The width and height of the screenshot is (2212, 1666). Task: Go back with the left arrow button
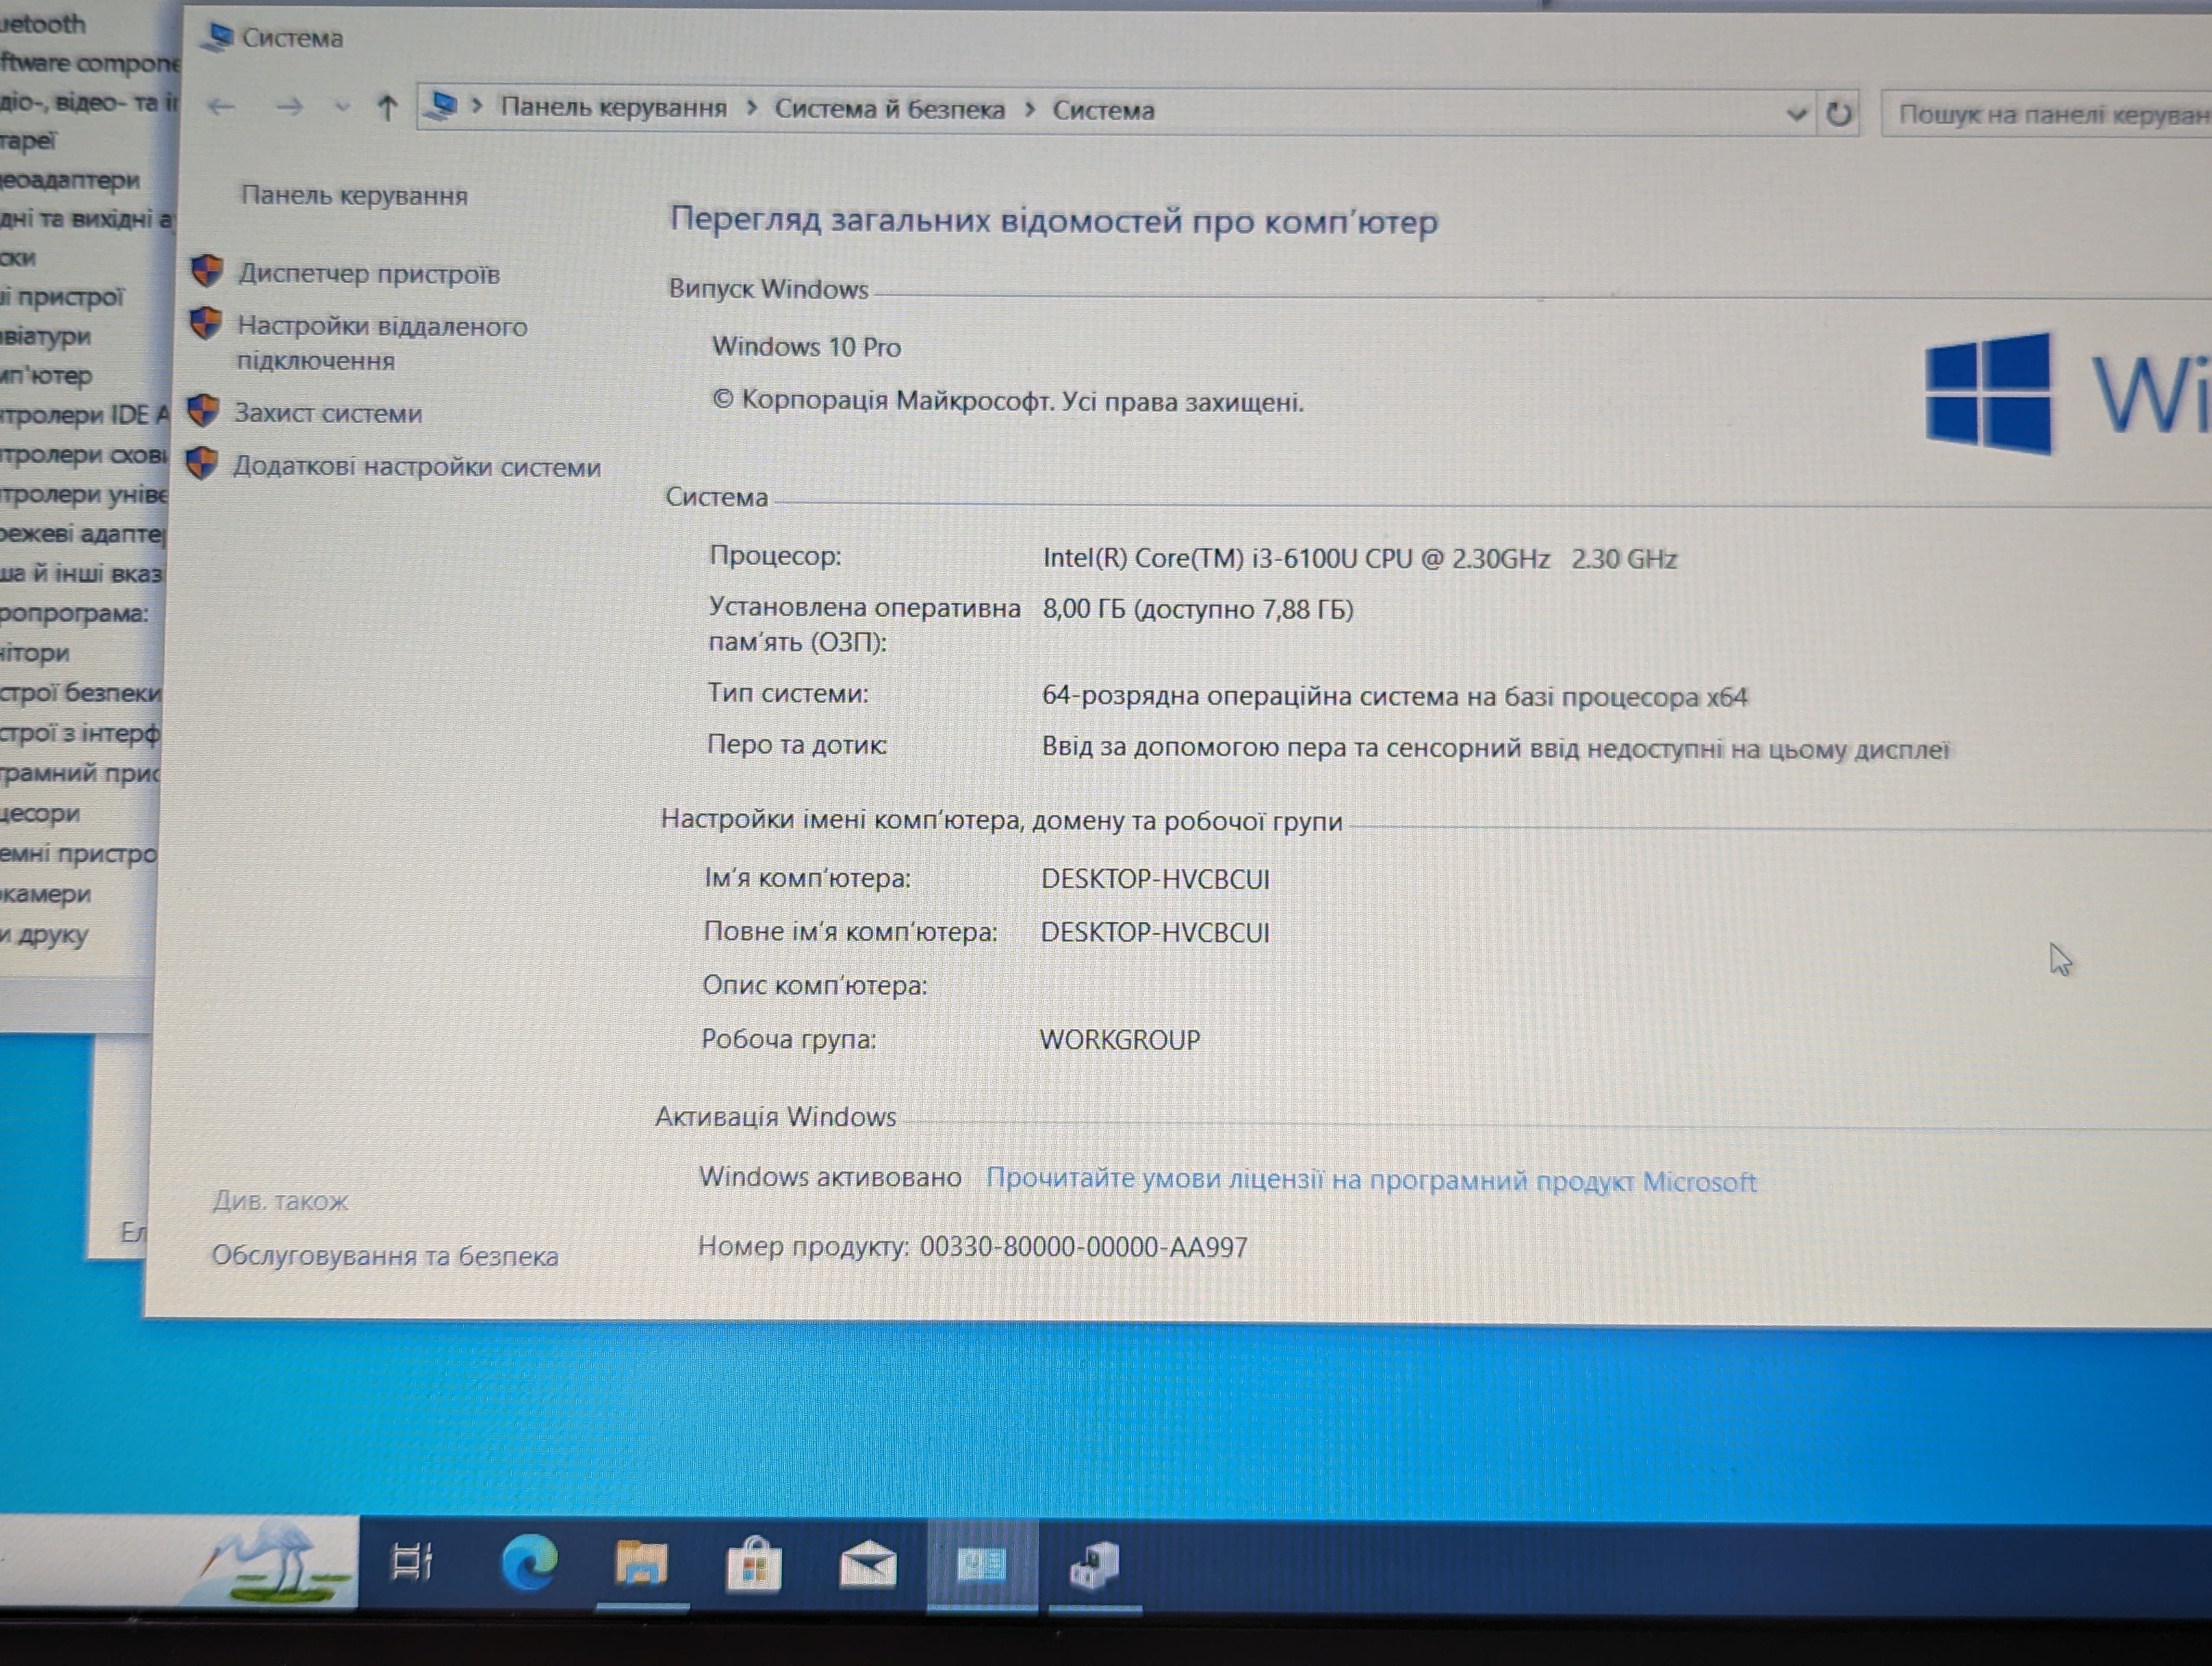(222, 106)
